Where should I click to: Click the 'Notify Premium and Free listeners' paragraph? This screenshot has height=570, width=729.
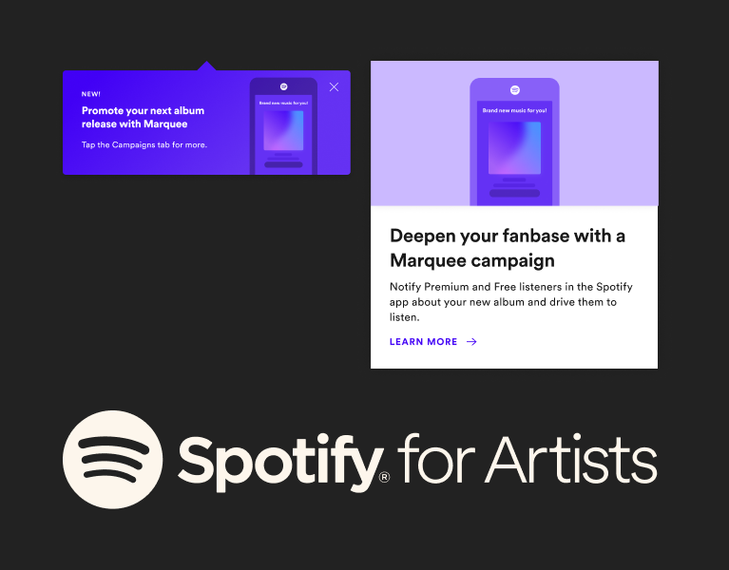(511, 302)
